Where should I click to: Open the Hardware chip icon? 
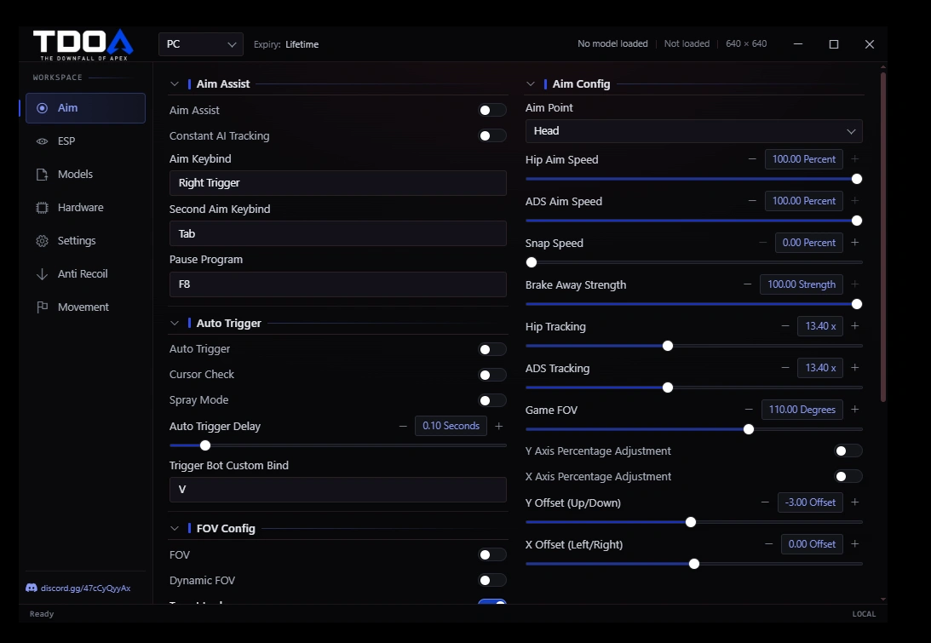pos(42,208)
